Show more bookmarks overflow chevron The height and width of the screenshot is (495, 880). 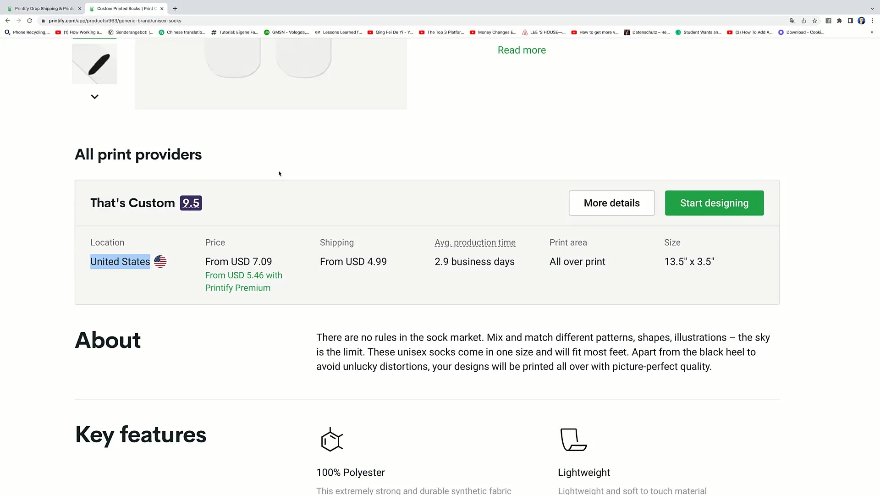(x=872, y=33)
